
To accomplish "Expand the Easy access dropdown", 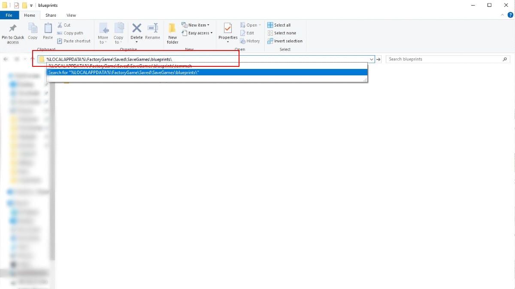I will (x=197, y=33).
